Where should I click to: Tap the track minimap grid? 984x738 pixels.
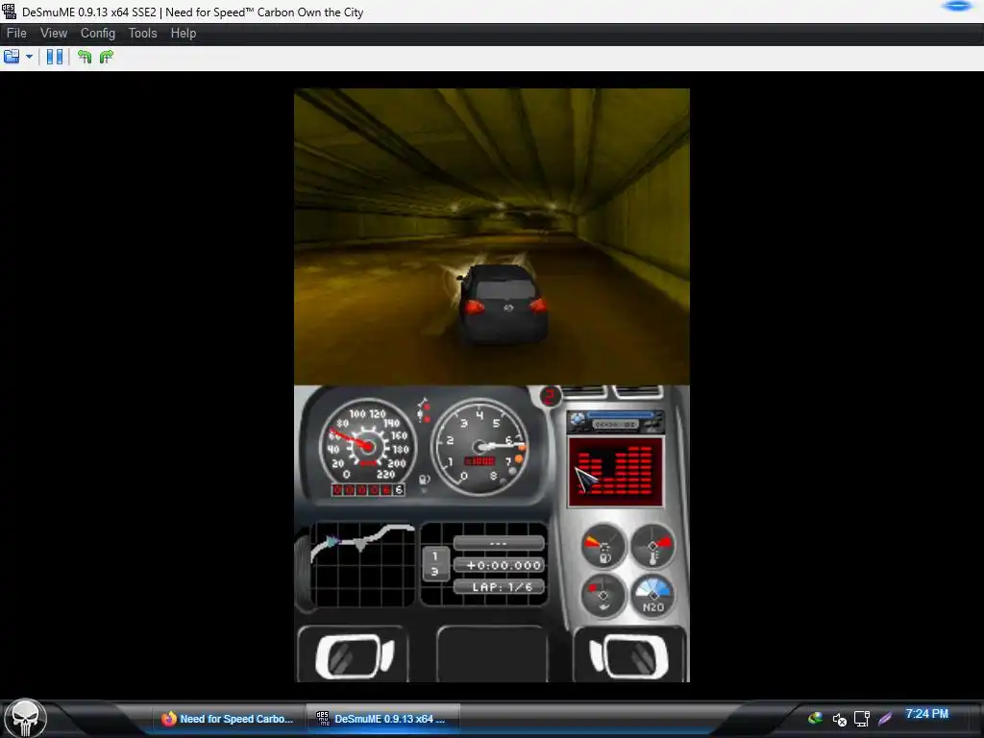(362, 565)
